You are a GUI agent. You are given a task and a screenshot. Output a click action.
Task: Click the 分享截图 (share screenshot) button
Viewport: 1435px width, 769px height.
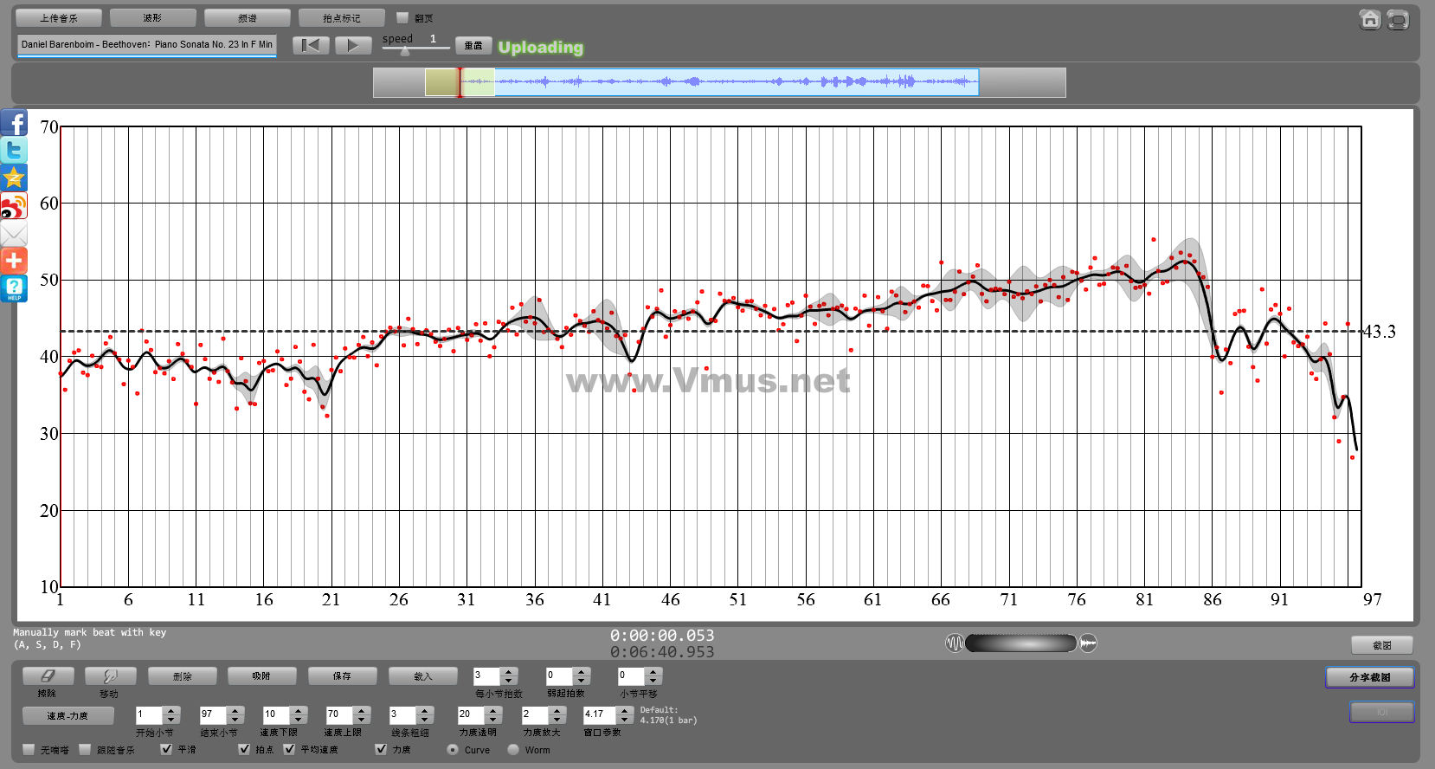click(x=1369, y=677)
